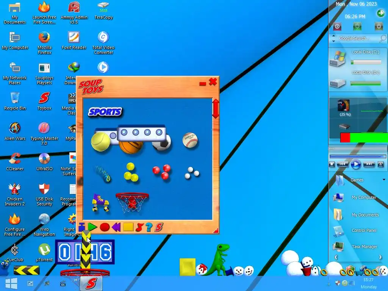Click the sidebar media player play button

356,164
